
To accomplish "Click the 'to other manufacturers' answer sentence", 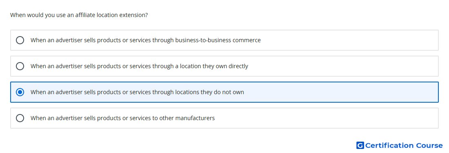I will pos(122,118).
